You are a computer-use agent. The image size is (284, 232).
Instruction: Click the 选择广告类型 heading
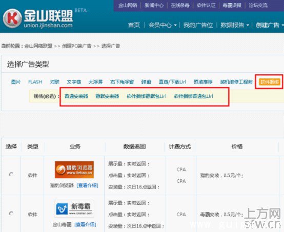(x=28, y=64)
